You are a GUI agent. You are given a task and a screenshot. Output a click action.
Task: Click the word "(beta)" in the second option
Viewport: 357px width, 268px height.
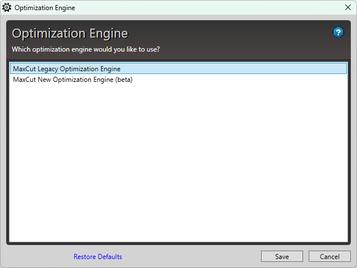pos(123,80)
